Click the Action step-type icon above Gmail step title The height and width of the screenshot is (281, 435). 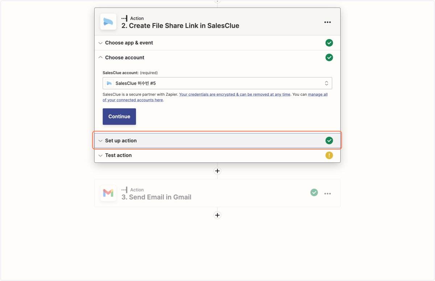point(125,190)
